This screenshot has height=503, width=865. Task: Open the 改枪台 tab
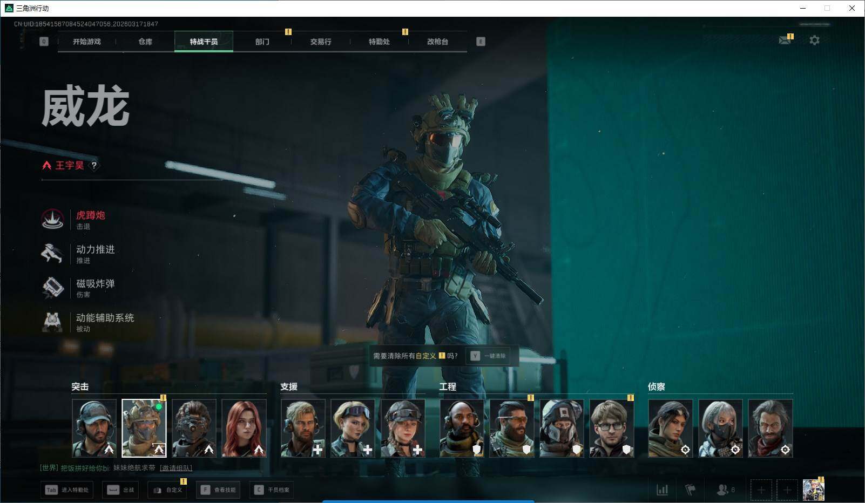click(437, 42)
